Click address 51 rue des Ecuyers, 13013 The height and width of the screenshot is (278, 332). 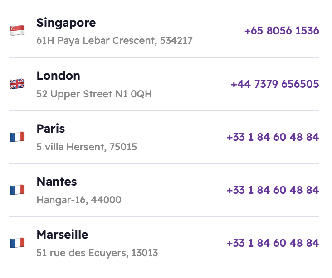(x=97, y=253)
